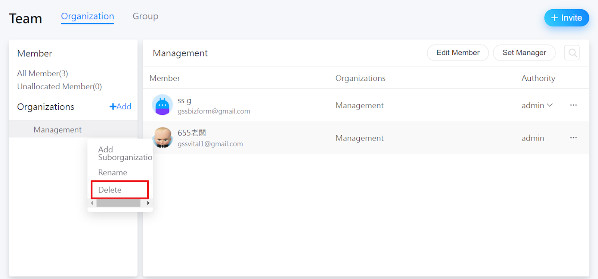Viewport: 598px width, 279px height.
Task: Click the Edit Member button
Action: [x=458, y=53]
